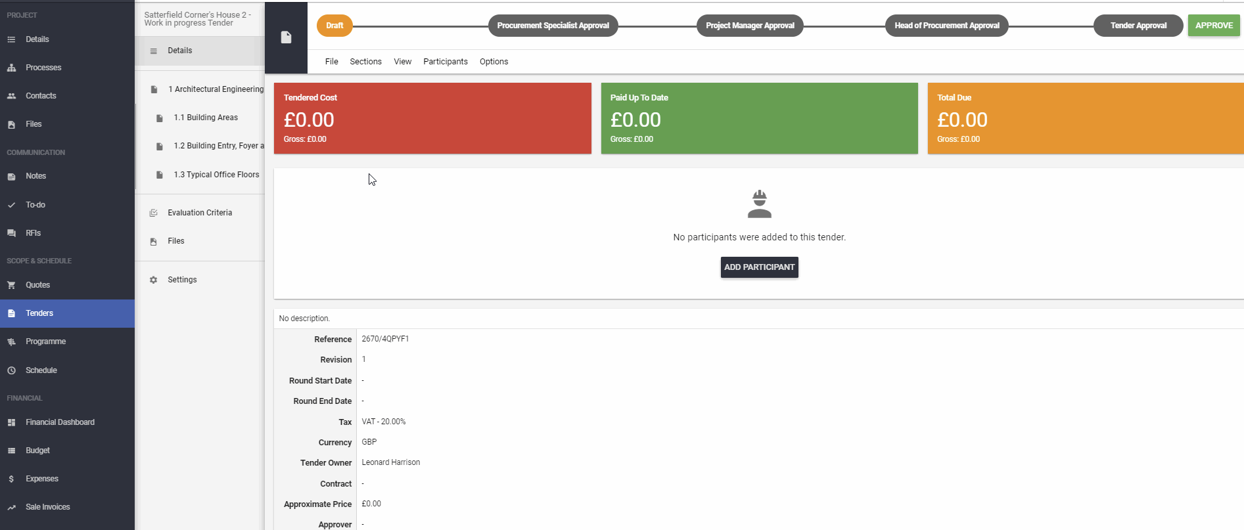Viewport: 1244px width, 530px height.
Task: Click the RFIs chat icon
Action: (x=11, y=233)
